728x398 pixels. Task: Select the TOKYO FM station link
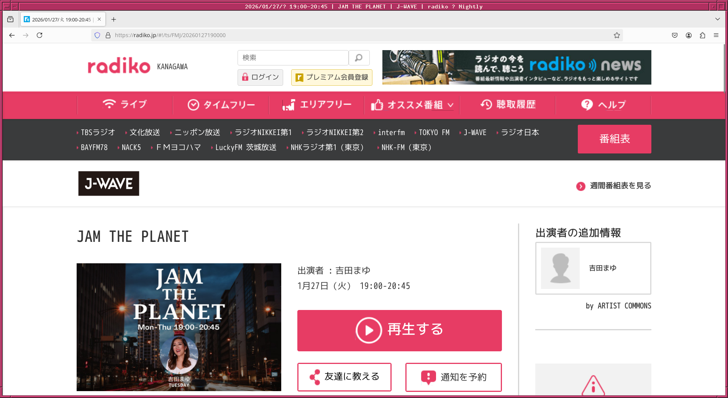(434, 132)
